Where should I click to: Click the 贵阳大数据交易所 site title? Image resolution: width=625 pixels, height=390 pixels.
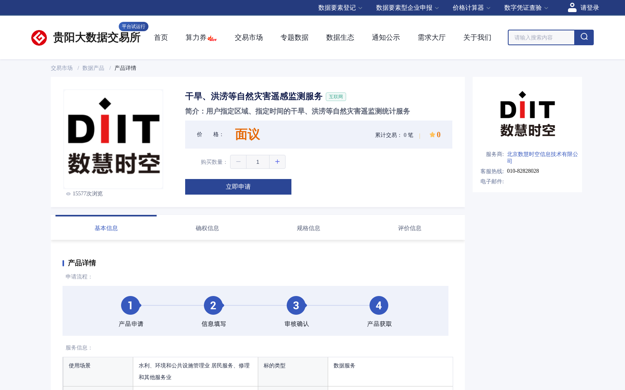(96, 37)
